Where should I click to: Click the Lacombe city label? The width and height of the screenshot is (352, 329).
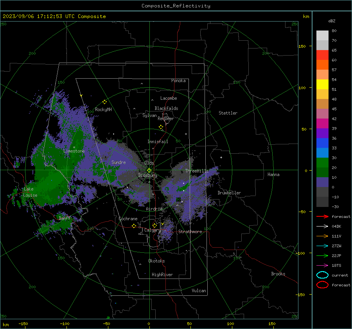(x=168, y=98)
